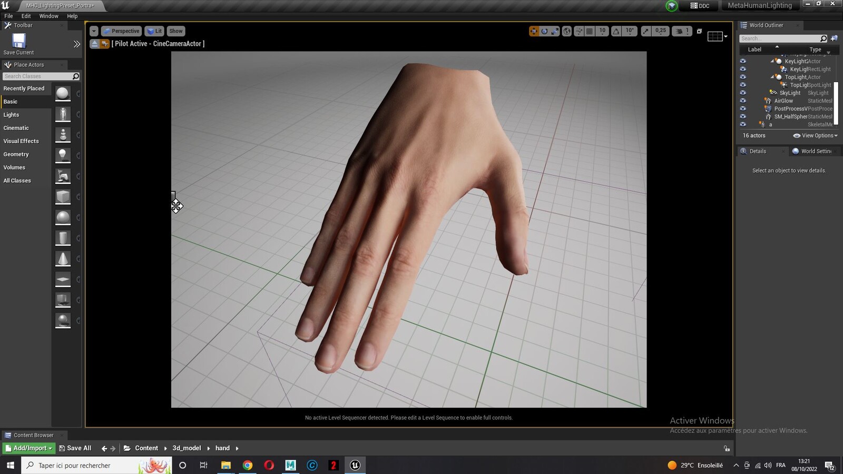Image resolution: width=843 pixels, height=474 pixels.
Task: Click the surface snapping icon
Action: (x=579, y=31)
